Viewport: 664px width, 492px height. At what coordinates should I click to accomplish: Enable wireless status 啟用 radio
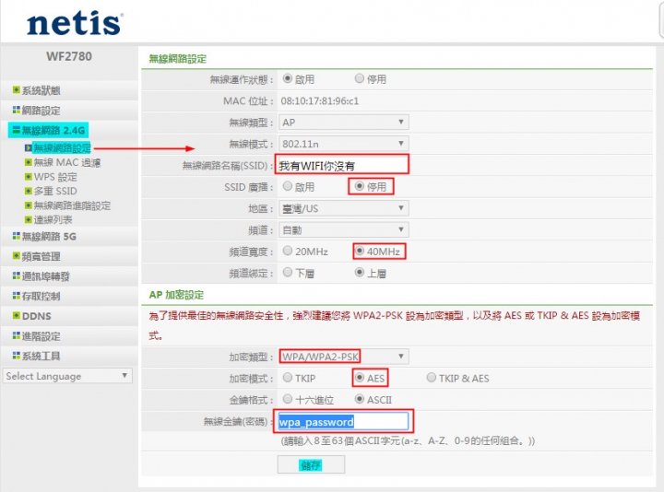[288, 78]
